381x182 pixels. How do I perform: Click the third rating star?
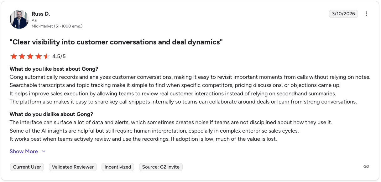30,56
